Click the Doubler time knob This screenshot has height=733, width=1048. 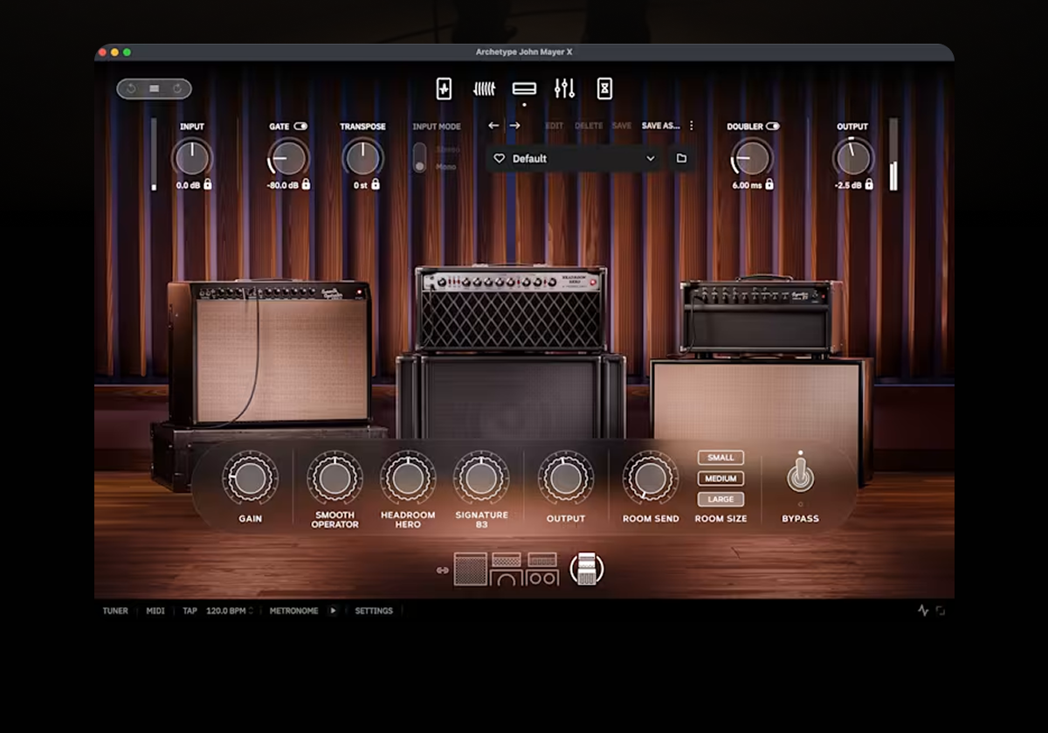751,158
